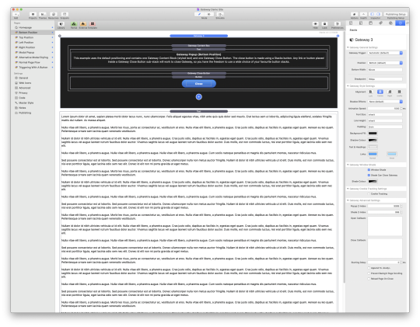Switch to Preview mode eye icon

click(209, 15)
